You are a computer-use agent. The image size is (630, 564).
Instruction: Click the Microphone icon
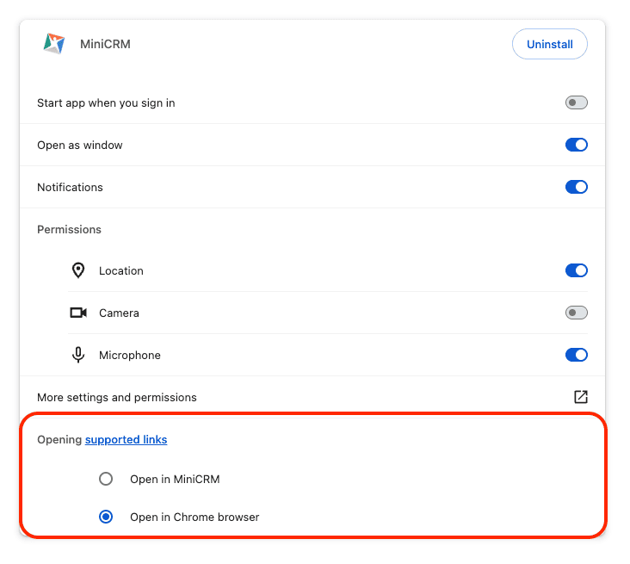[x=78, y=355]
